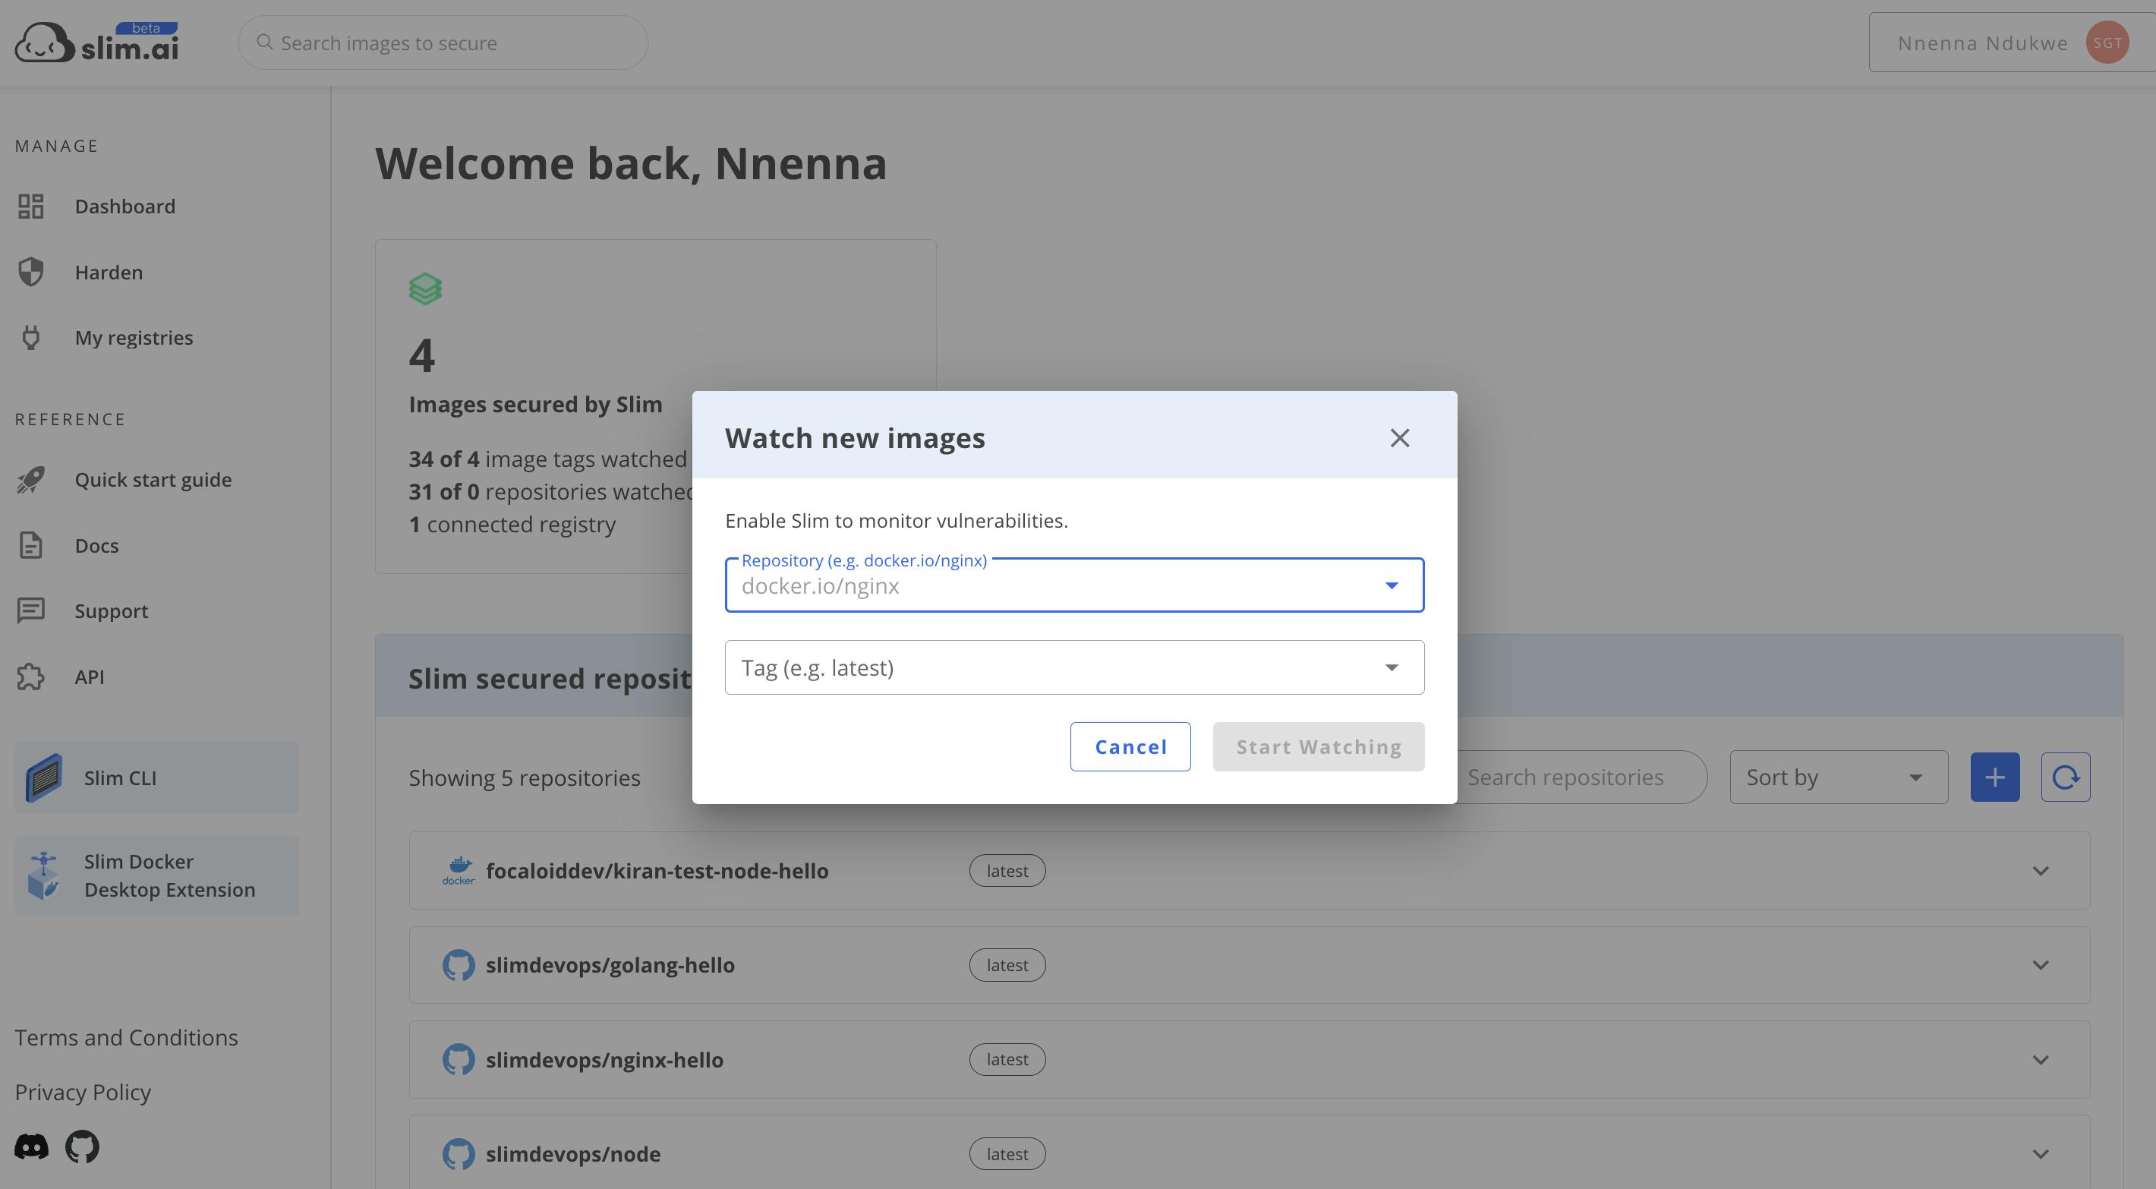This screenshot has height=1189, width=2156.
Task: Click focaloiddev/kiran-test-node-hello repository name
Action: [657, 871]
